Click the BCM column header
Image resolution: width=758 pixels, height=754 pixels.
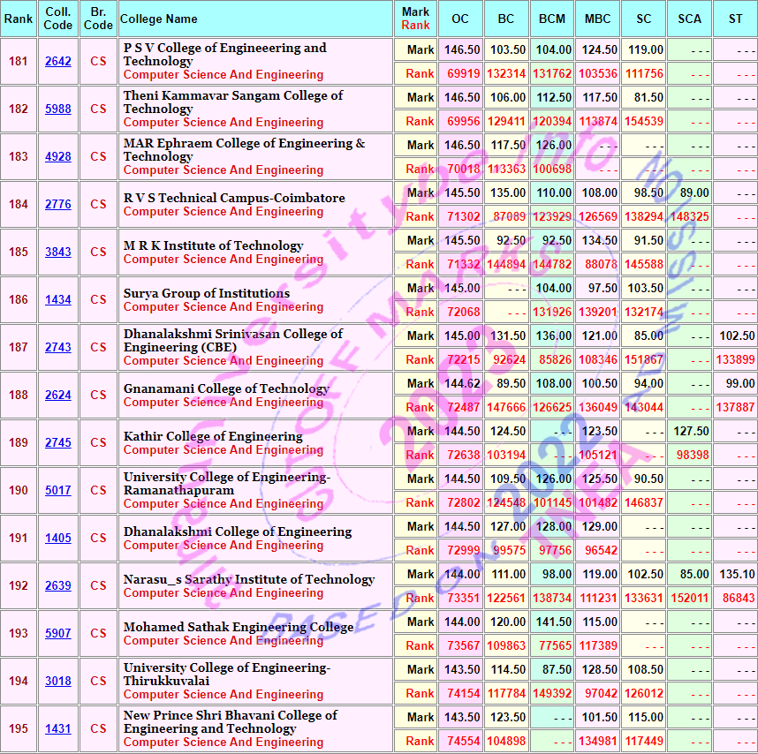(x=553, y=19)
